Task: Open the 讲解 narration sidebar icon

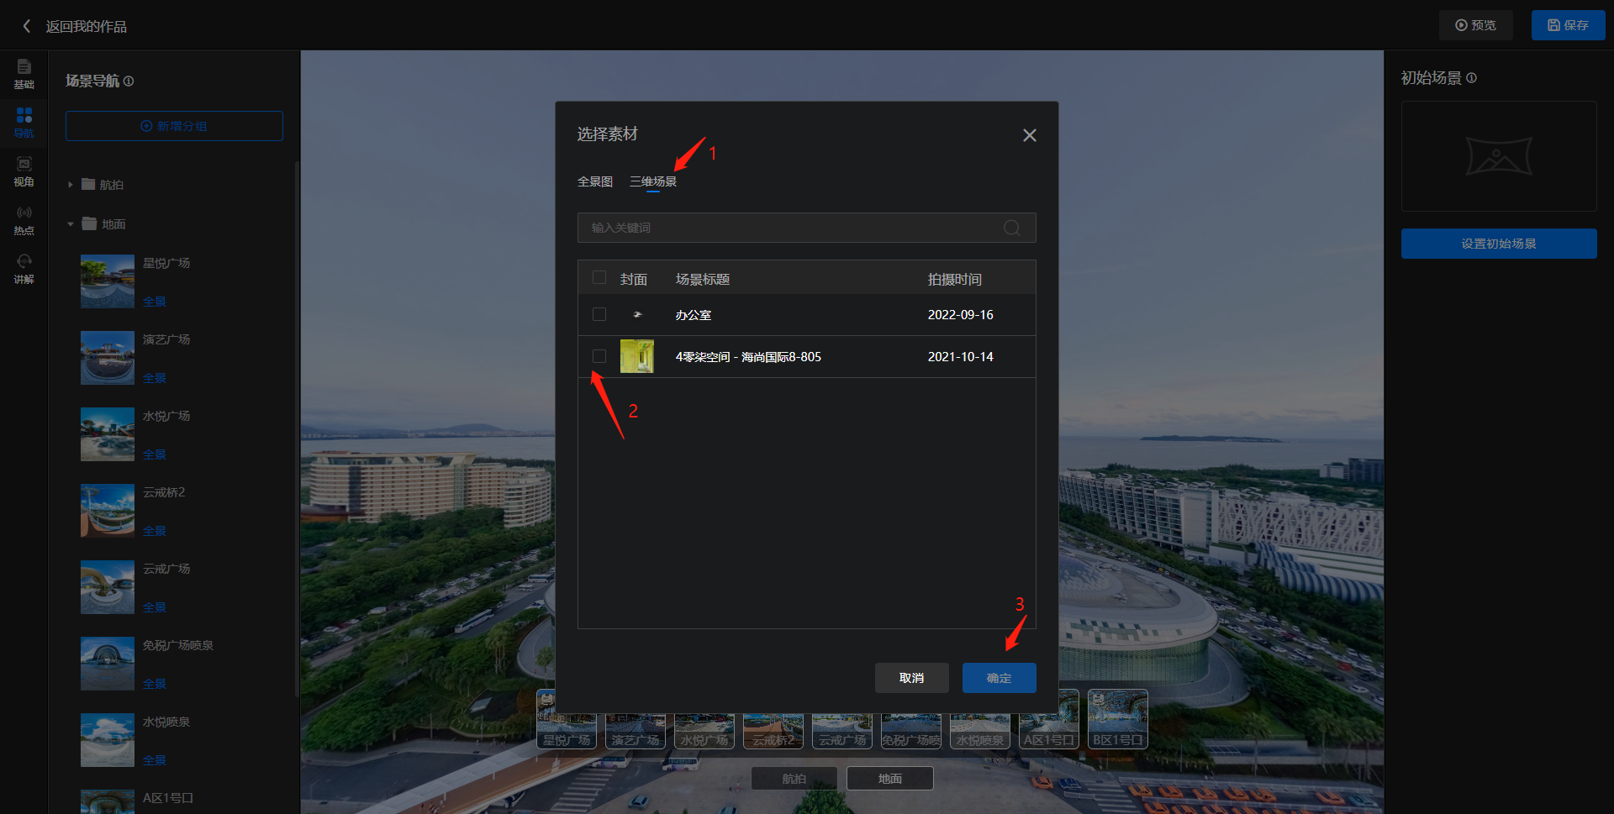Action: [x=24, y=268]
